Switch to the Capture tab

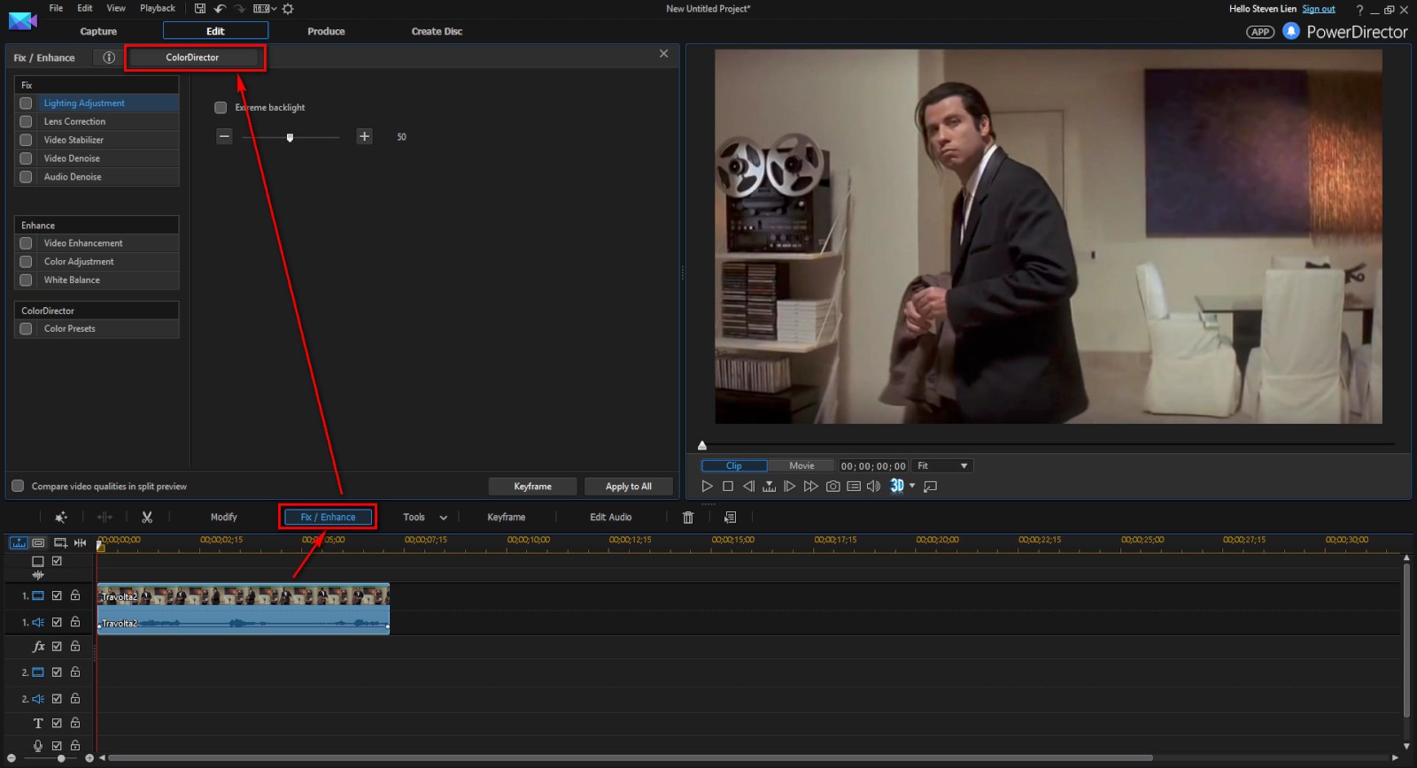click(98, 31)
